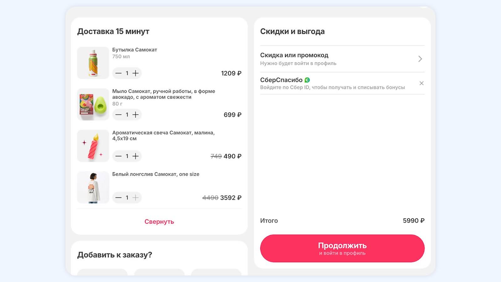Open the Бутылка Самокат product image
This screenshot has height=282, width=501.
[93, 63]
